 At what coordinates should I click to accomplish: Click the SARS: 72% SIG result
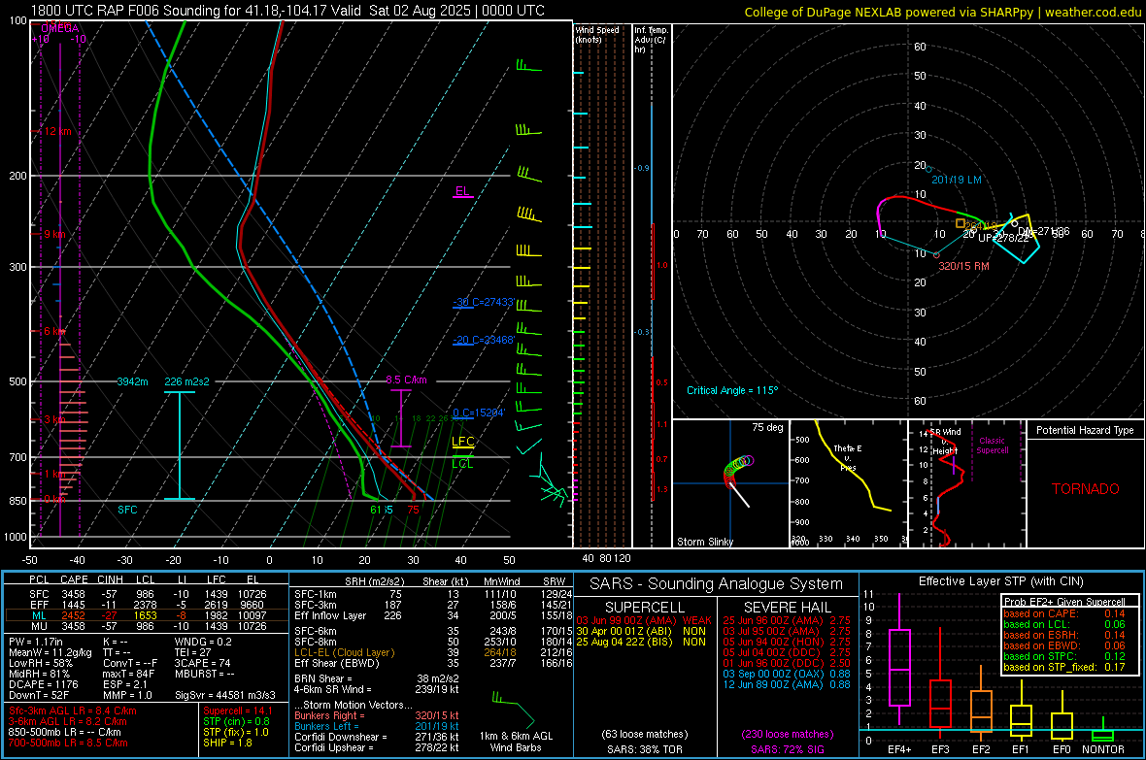[x=787, y=749]
